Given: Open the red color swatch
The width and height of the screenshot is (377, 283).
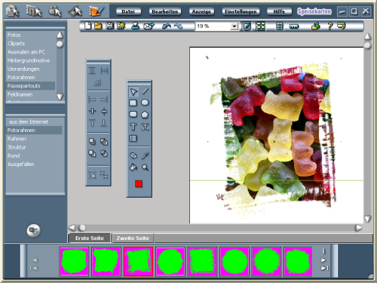Looking at the screenshot, I should click(x=139, y=183).
